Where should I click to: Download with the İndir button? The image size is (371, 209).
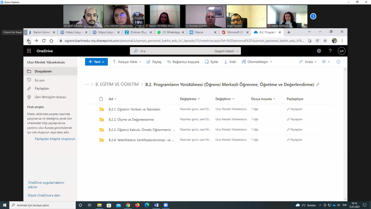230,62
